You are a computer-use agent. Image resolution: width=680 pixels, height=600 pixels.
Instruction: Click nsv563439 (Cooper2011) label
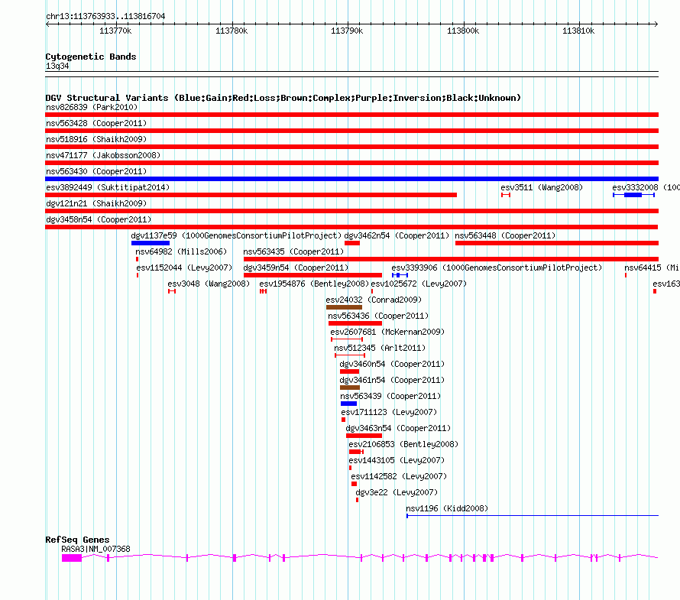pyautogui.click(x=390, y=396)
